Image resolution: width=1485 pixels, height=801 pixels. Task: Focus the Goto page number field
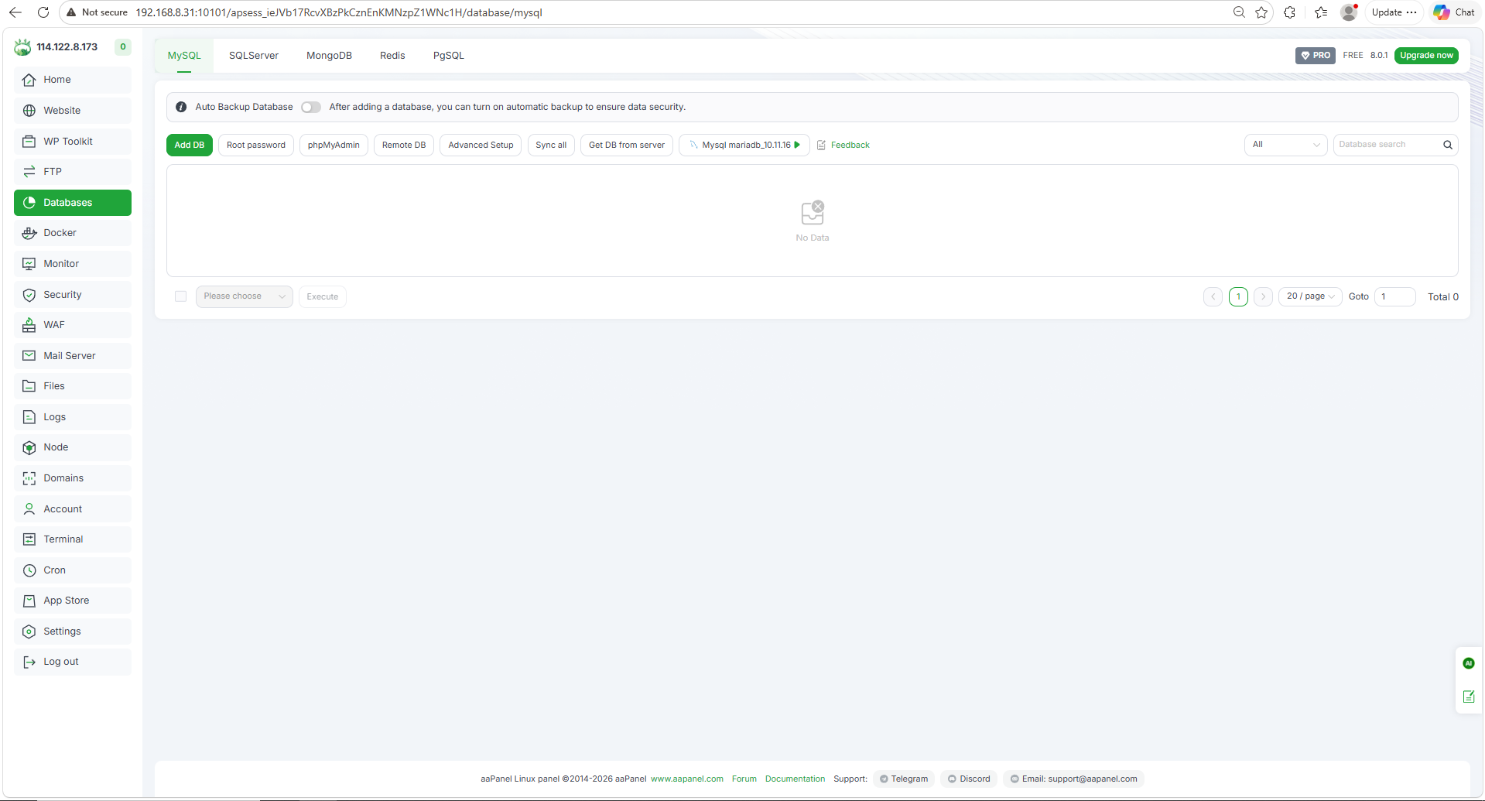(x=1394, y=296)
